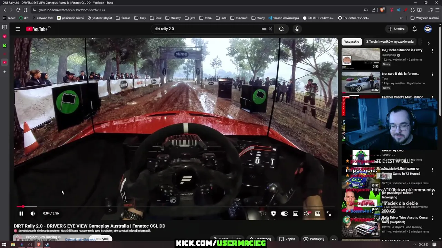Open Rally Driver Tries Assetto Corsa Rally thumbnail

tap(361, 226)
